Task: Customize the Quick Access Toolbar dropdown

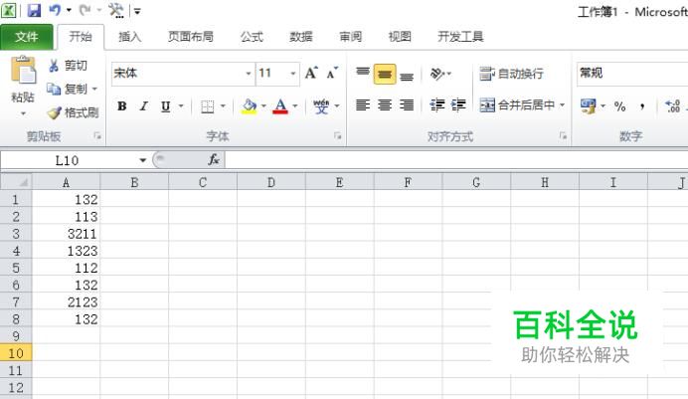Action: pos(137,11)
